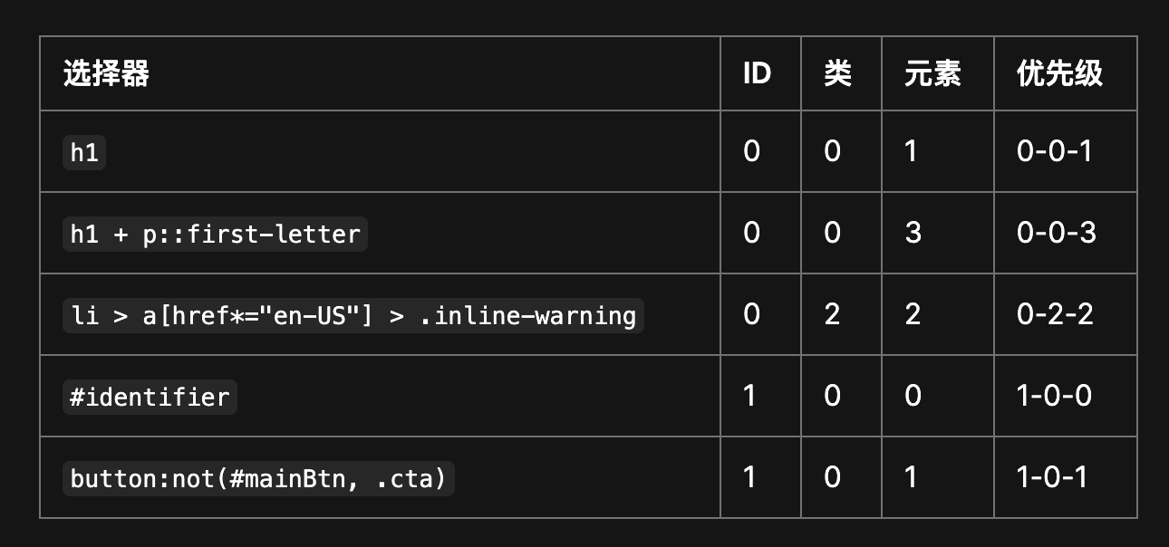Click the 0-2-2 specificity cell
This screenshot has height=547, width=1169.
point(1055,314)
